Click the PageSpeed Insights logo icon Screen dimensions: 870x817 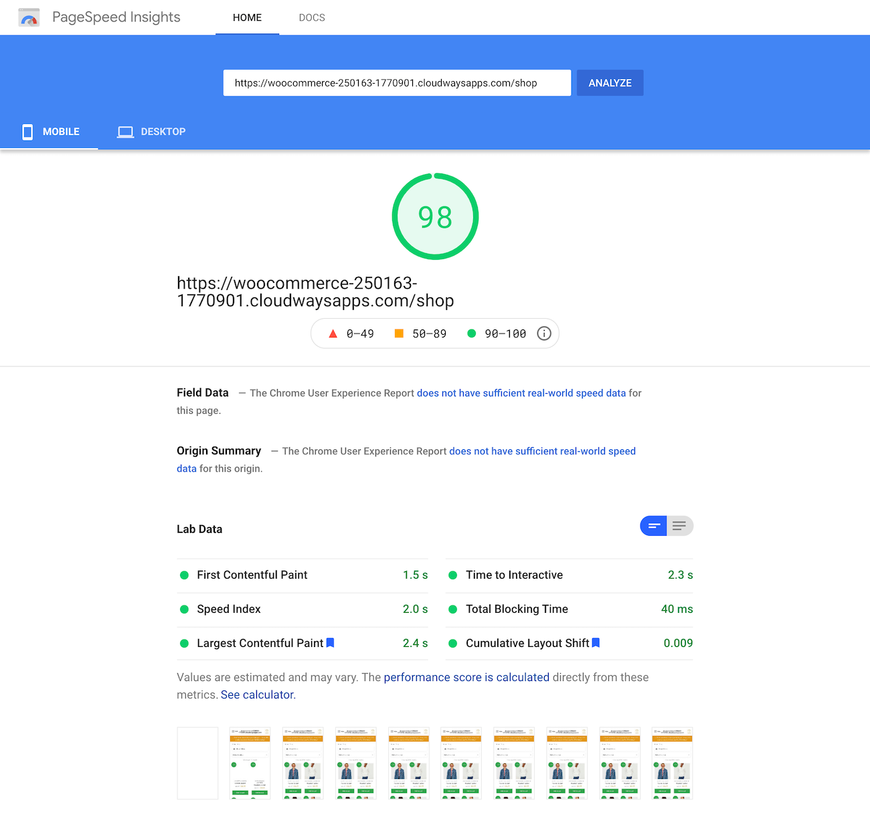tap(29, 17)
